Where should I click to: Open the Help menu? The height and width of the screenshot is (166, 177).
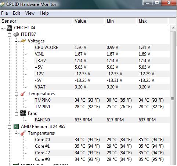pyautogui.click(x=44, y=13)
